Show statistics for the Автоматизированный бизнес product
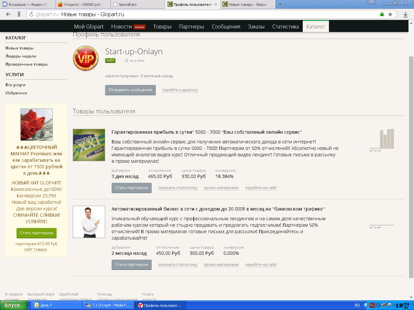Image resolution: width=414 pixels, height=310 pixels. pos(178,264)
